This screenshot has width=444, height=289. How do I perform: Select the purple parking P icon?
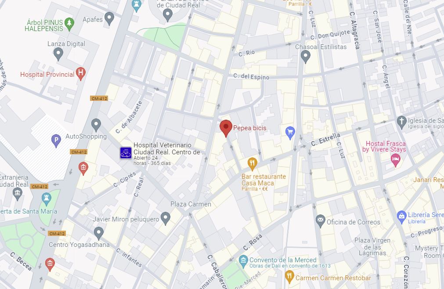click(56, 140)
